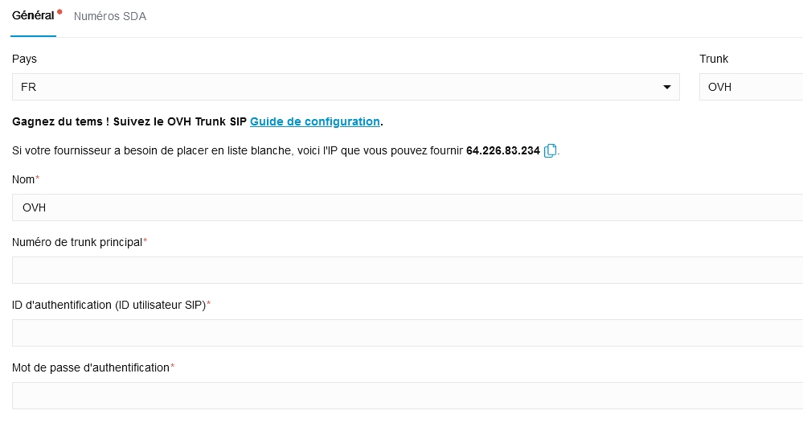Open the Pays combo box showing FR
The image size is (803, 431).
coord(338,87)
